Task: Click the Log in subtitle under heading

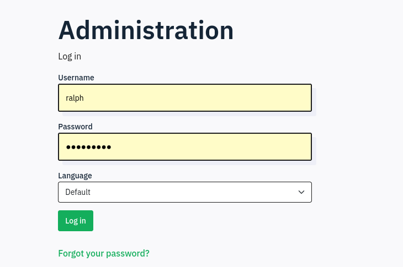Action: [70, 56]
